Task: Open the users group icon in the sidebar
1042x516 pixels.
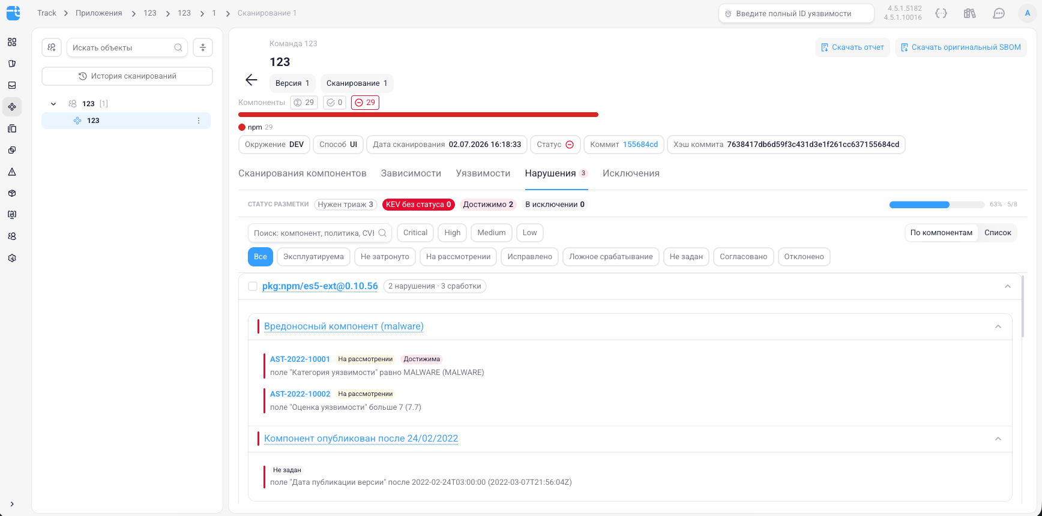Action: pyautogui.click(x=12, y=236)
